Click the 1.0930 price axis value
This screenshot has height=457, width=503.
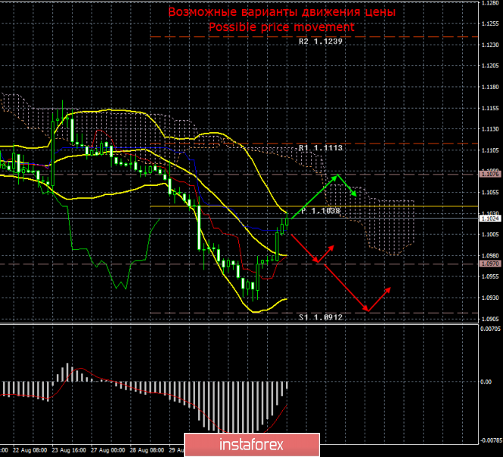490,298
